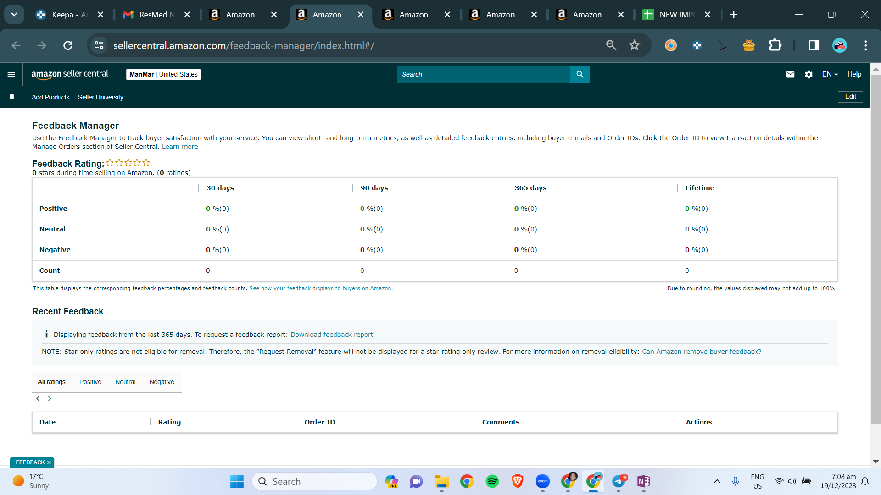Open the Chrome profile avatar
881x495 pixels.
point(840,45)
